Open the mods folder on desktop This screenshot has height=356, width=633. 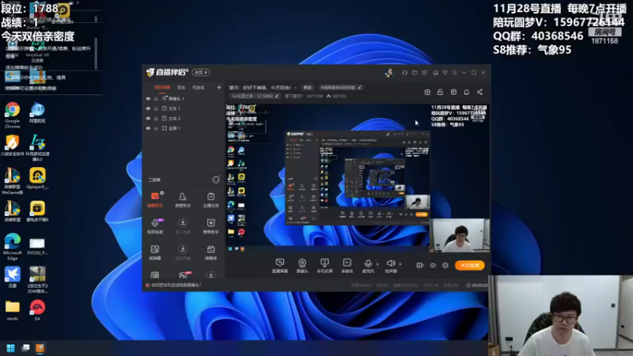[x=13, y=310]
